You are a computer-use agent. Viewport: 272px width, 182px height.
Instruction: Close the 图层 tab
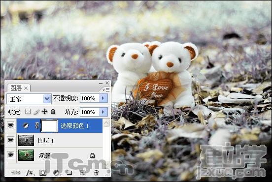coord(26,89)
